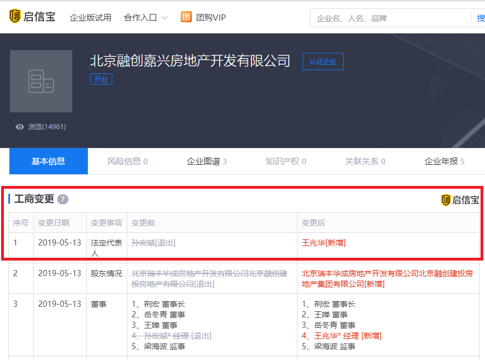Click the 启信宝 watermark logo in 工商变更 section
Screen dimensions: 485x363
point(459,200)
